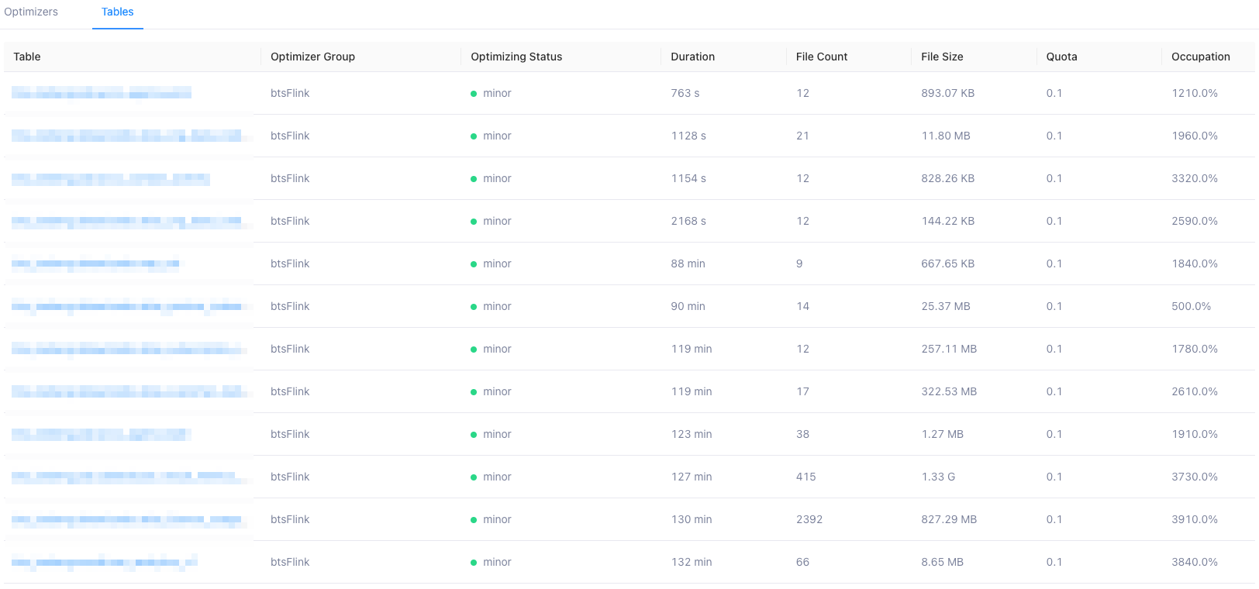
Task: Click the 1128 s duration cell
Action: pyautogui.click(x=688, y=136)
